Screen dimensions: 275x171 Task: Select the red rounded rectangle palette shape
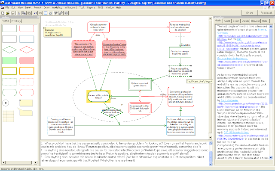pos(27,29)
